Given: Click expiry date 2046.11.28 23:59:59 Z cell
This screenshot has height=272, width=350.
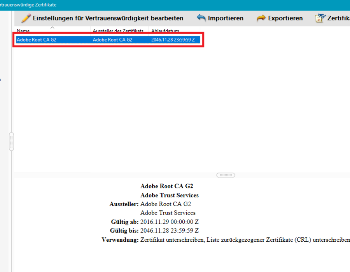Looking at the screenshot, I should [173, 40].
